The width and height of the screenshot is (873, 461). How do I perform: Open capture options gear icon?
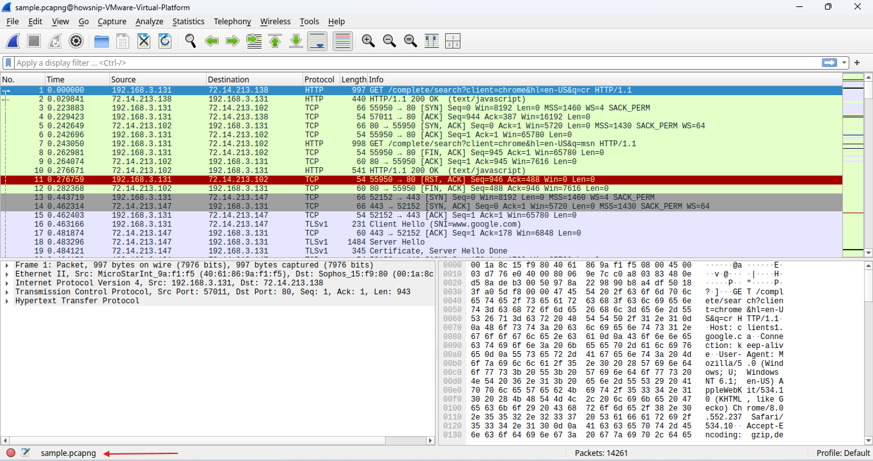pos(76,41)
